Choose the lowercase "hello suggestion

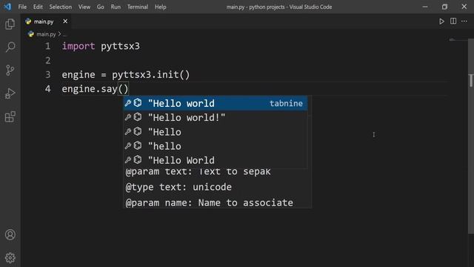pos(216,146)
